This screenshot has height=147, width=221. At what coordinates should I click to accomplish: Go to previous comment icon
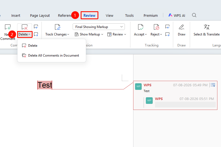(36, 27)
